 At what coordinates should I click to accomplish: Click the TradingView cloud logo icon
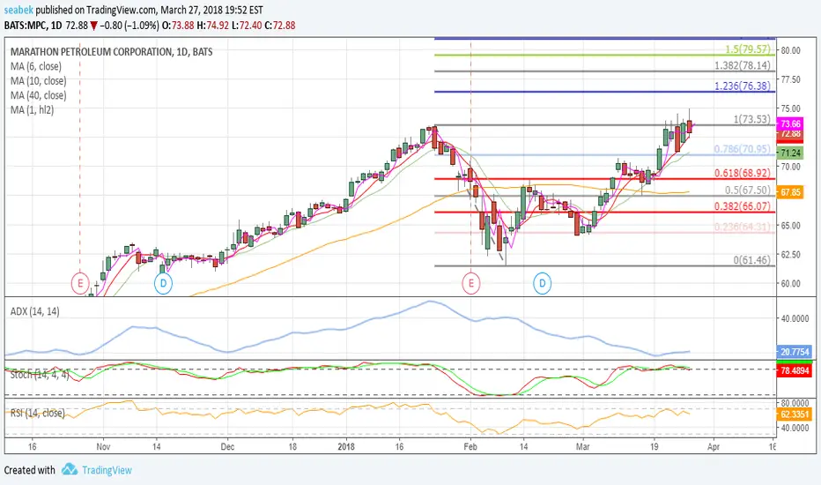[x=69, y=469]
